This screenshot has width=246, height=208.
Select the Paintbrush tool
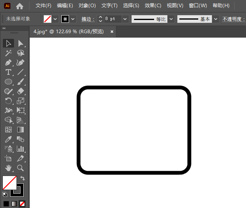pos(20,82)
